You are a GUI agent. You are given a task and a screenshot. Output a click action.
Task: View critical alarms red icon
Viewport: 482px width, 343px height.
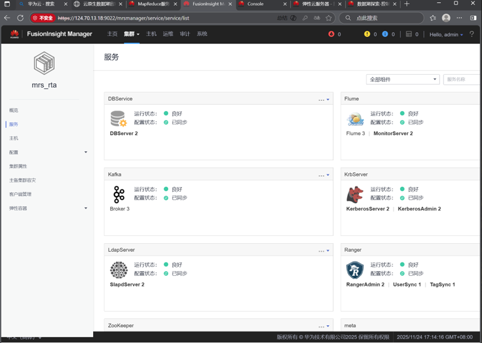tap(331, 34)
